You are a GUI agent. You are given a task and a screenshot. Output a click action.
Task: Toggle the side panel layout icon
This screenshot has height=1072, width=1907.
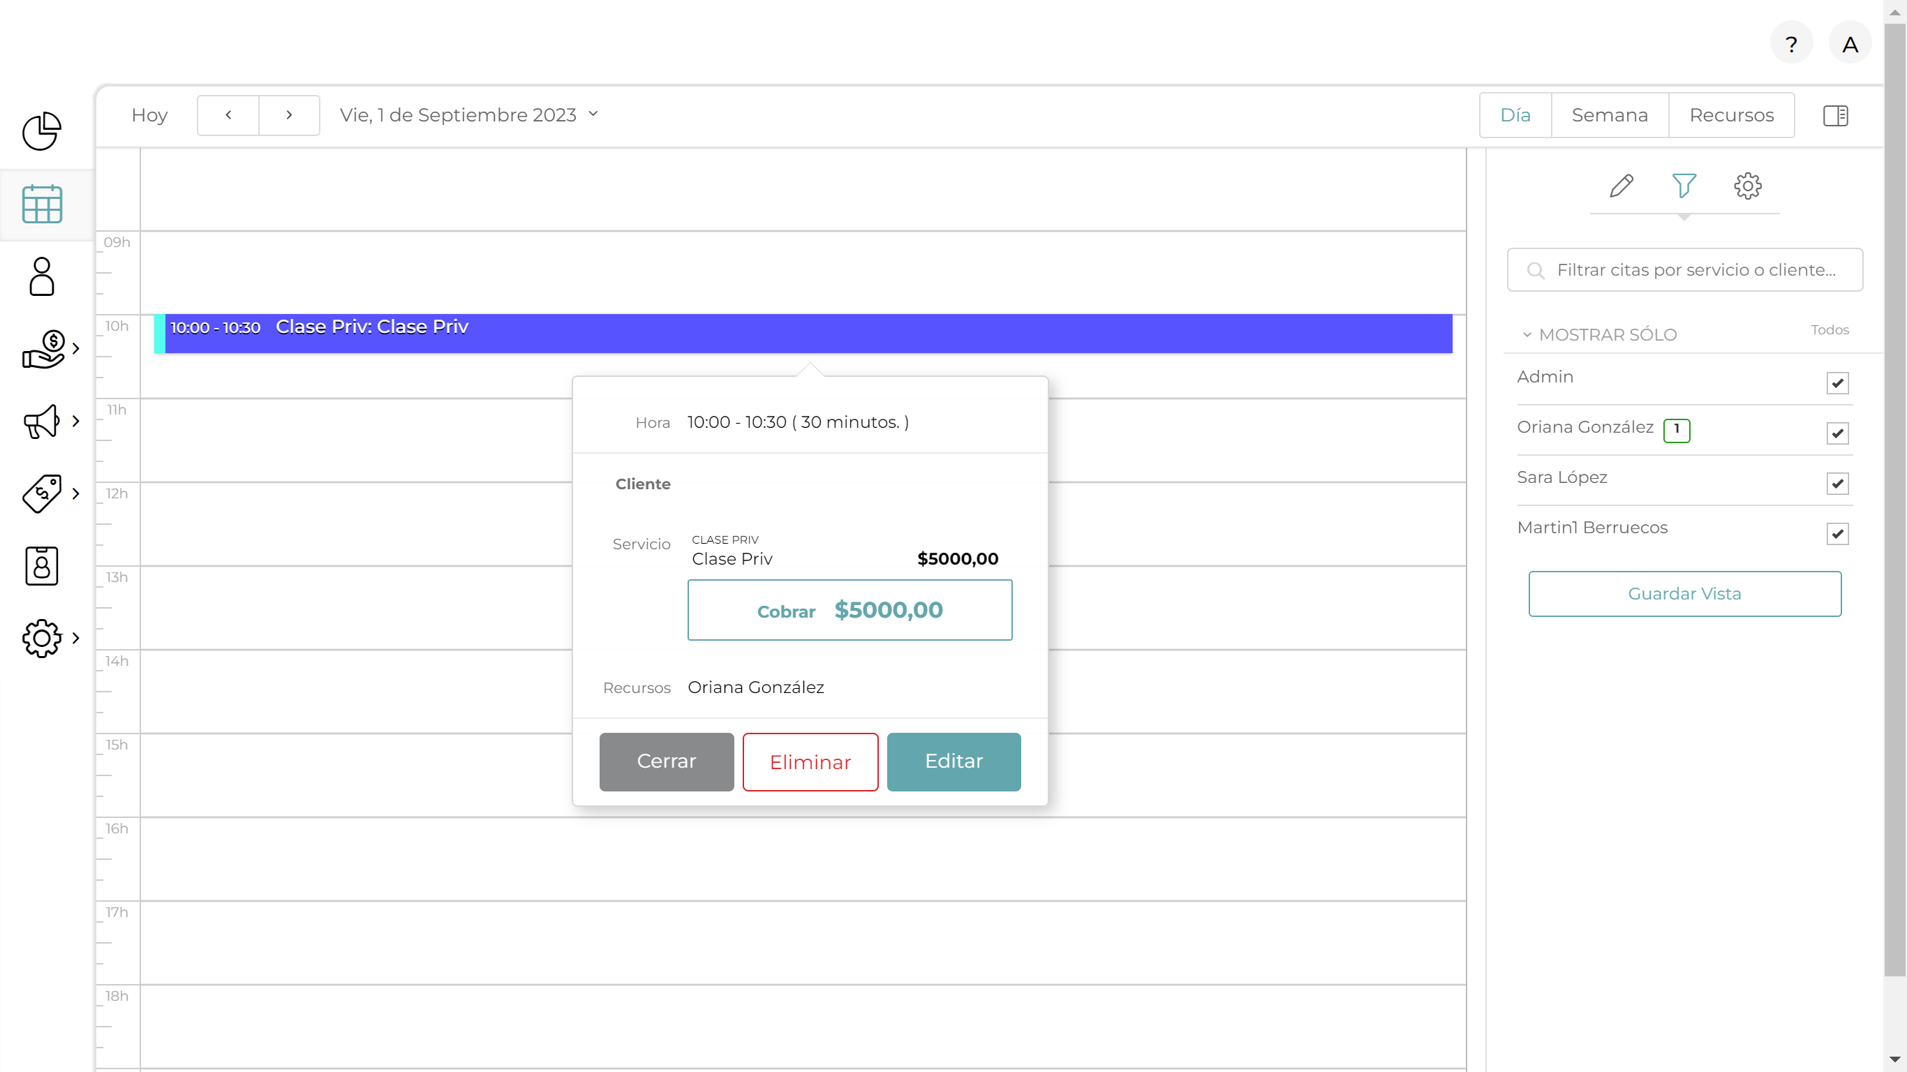click(x=1836, y=115)
